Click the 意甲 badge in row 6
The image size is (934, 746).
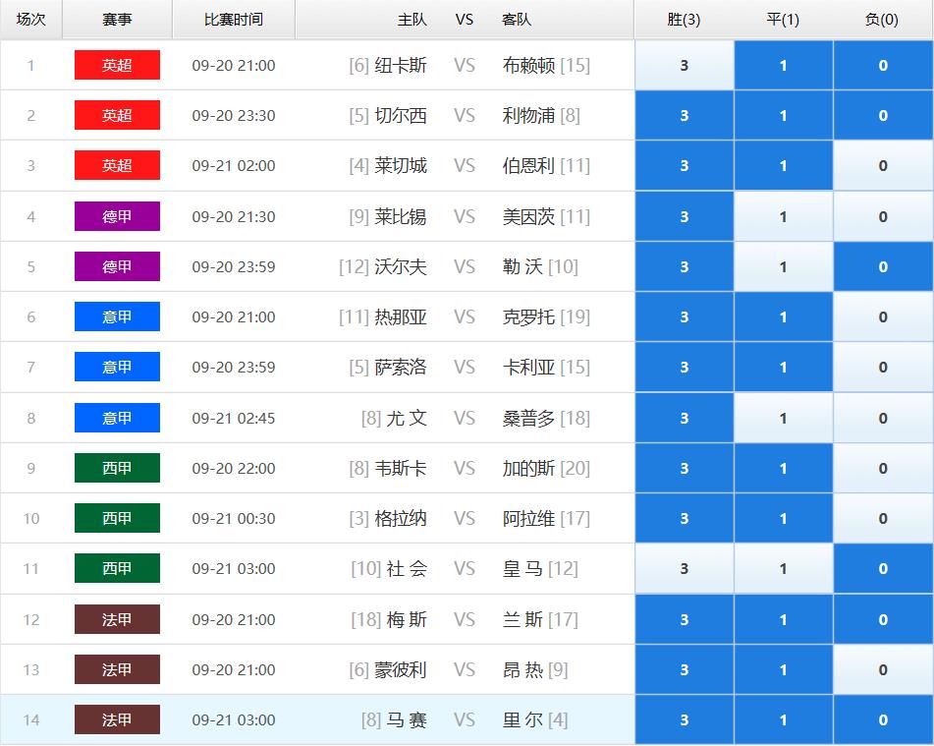tap(117, 316)
